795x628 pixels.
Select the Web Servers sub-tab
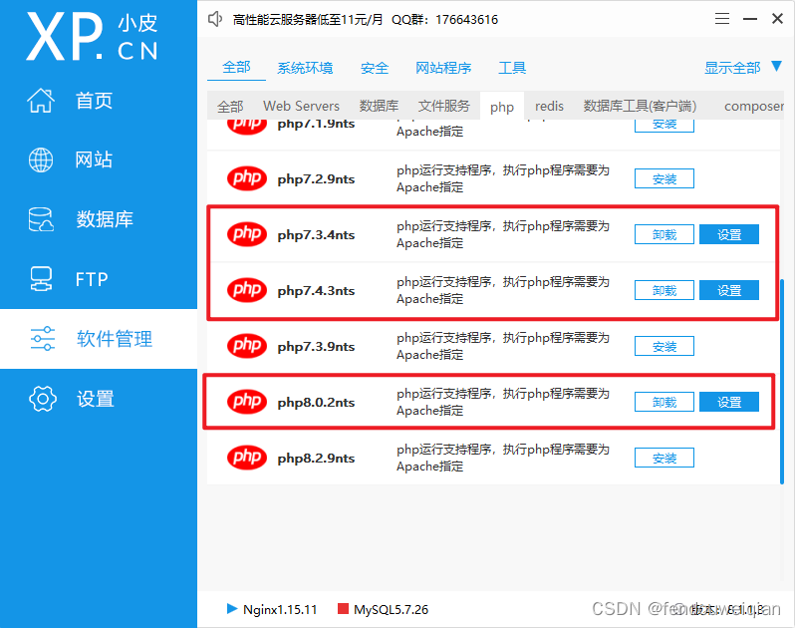(301, 106)
